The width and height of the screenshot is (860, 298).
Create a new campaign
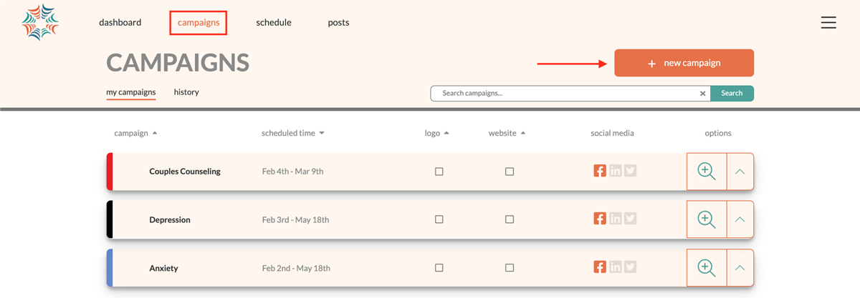[684, 63]
